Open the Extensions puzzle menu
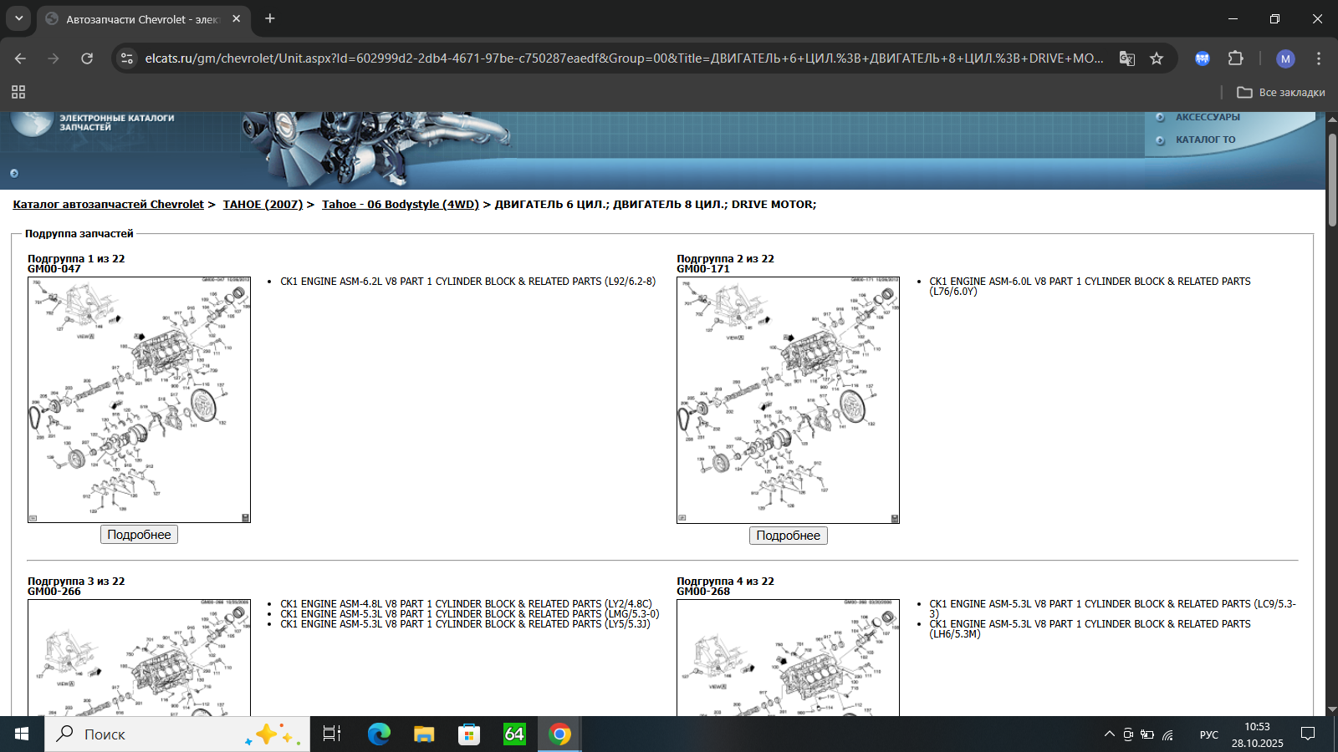 click(x=1236, y=58)
